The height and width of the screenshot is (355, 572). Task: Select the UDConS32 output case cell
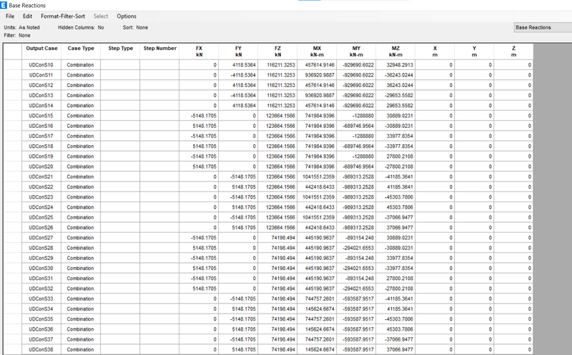41,289
